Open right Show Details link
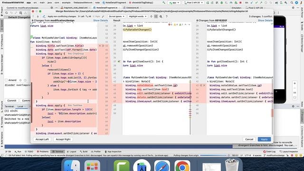This screenshot has height=171, width=304. tap(265, 20)
